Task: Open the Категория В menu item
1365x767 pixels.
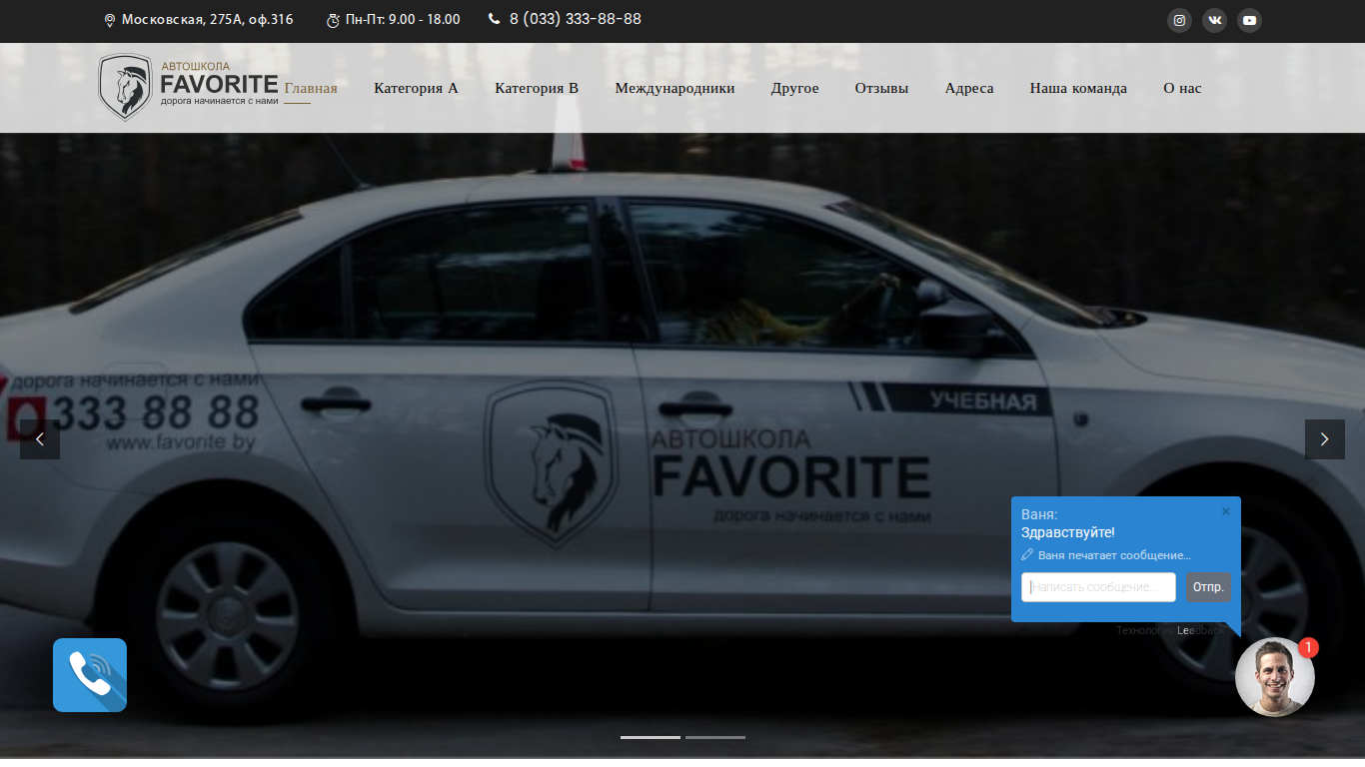Action: [x=537, y=88]
